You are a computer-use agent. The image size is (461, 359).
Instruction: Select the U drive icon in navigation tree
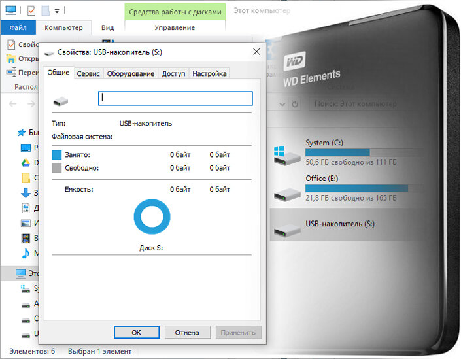pyautogui.click(x=26, y=335)
